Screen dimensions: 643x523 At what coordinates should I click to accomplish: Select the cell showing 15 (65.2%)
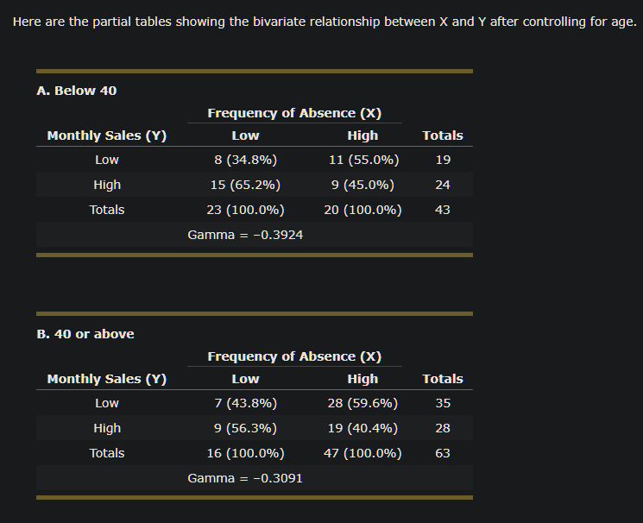click(x=245, y=185)
